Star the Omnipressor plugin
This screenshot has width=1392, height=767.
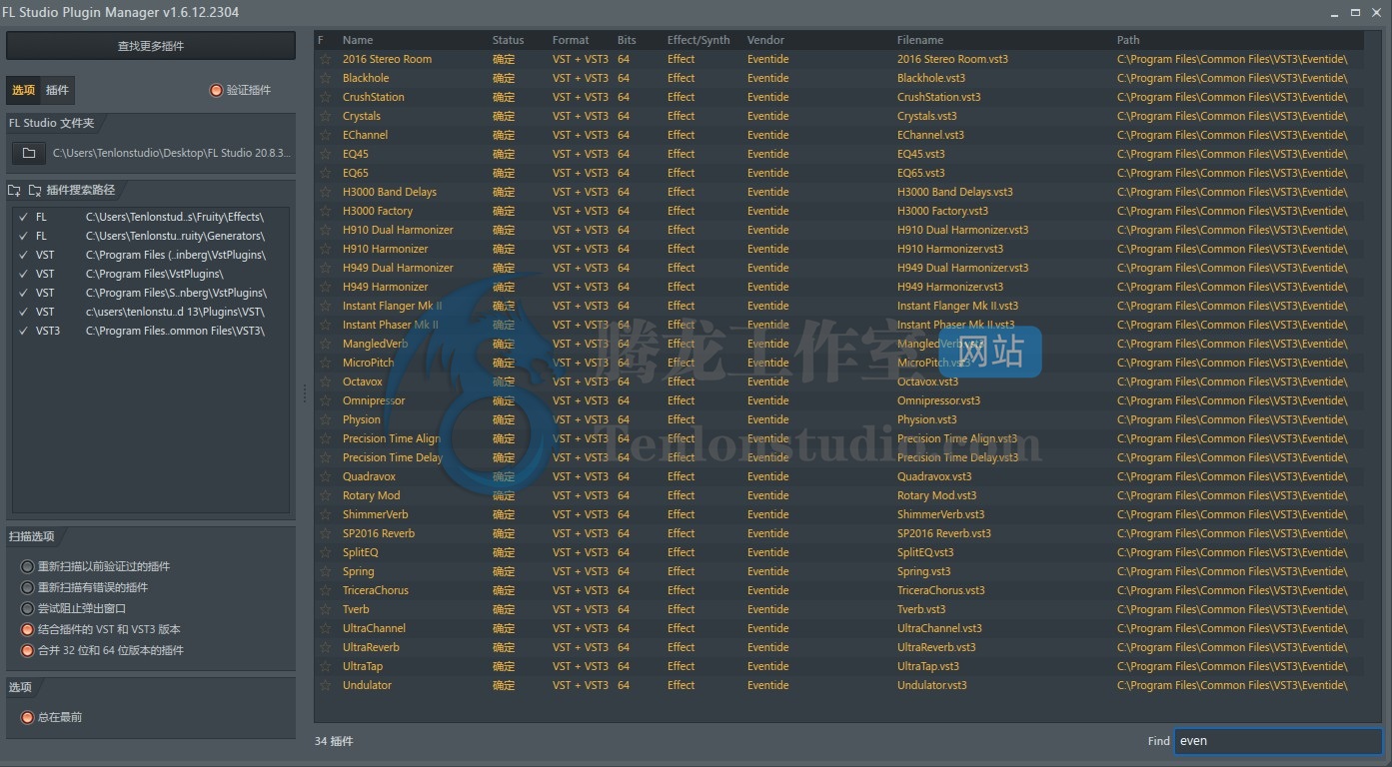[325, 400]
